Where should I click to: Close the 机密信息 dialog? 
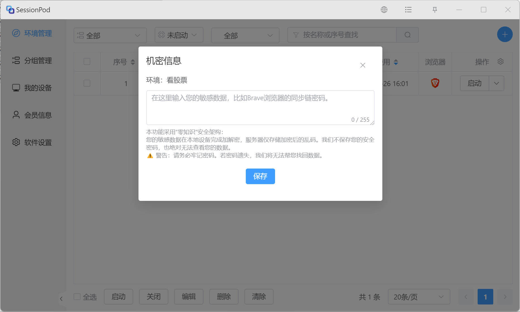click(363, 65)
